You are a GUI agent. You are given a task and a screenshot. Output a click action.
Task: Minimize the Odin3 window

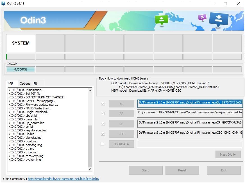click(x=213, y=4)
